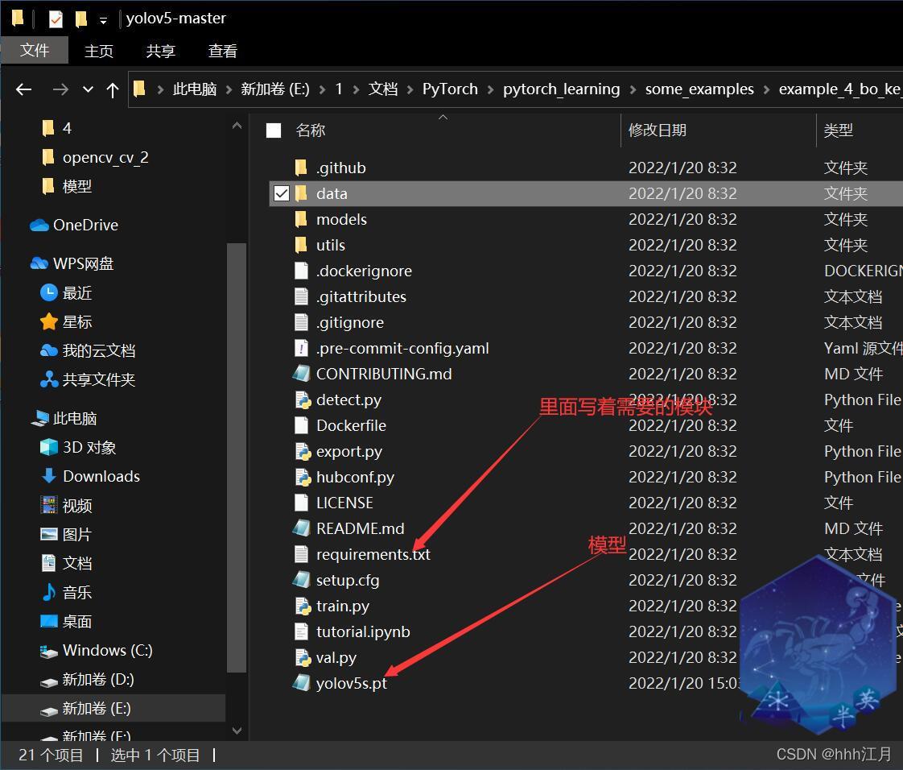Select the hubconf.py file name
The image size is (903, 770).
[x=356, y=477]
